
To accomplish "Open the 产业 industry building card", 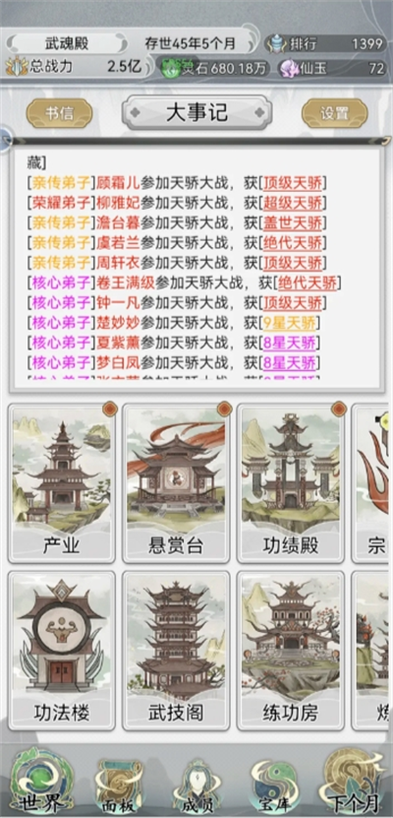I will tap(62, 482).
